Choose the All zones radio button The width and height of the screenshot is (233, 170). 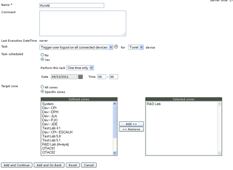pyautogui.click(x=42, y=87)
